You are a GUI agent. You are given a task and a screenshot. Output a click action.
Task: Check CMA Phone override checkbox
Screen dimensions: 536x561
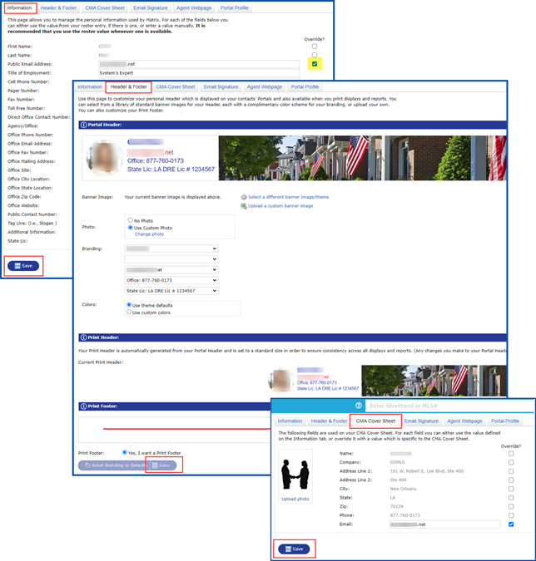pyautogui.click(x=511, y=515)
